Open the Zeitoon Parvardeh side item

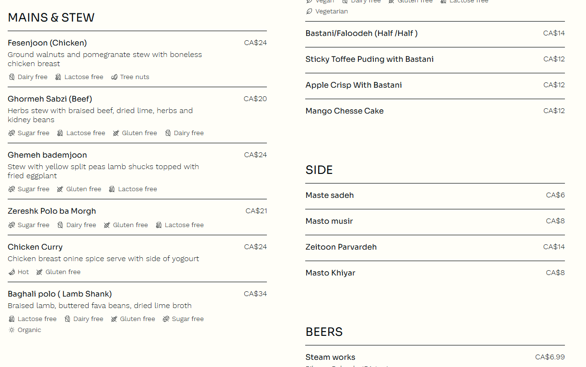435,248
